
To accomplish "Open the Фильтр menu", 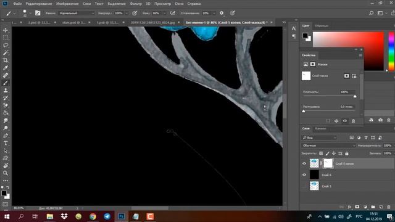I will click(136, 4).
